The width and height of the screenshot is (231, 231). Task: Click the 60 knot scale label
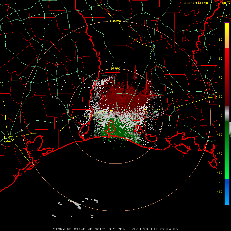pos(220,58)
